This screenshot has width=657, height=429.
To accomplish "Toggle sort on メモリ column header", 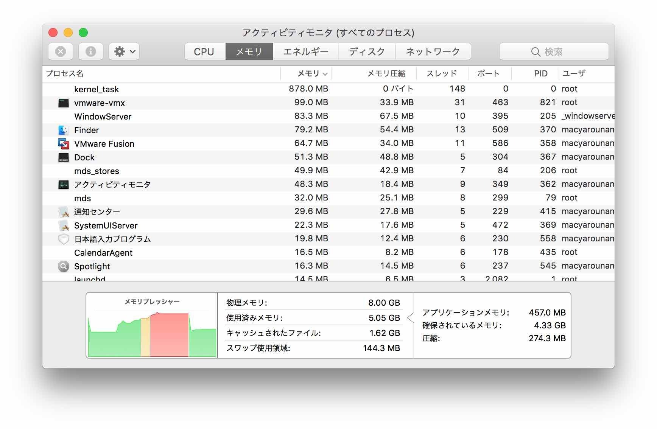I will pos(306,73).
